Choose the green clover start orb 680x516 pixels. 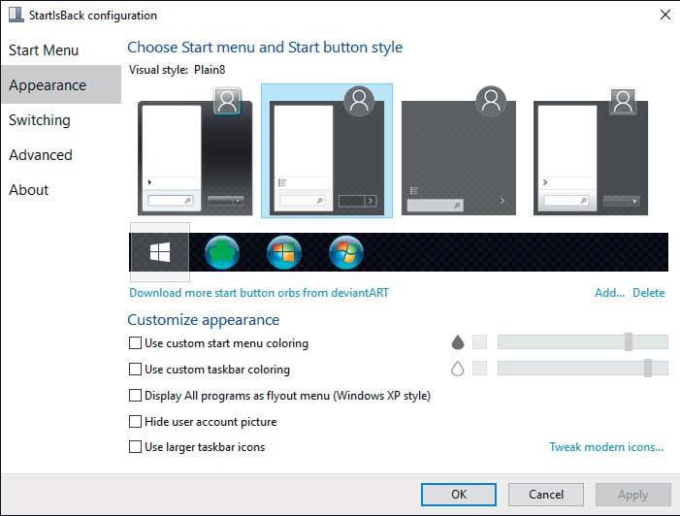pos(221,252)
